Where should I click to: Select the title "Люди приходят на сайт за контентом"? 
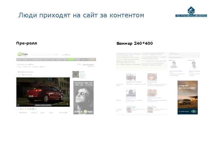pos(81,15)
